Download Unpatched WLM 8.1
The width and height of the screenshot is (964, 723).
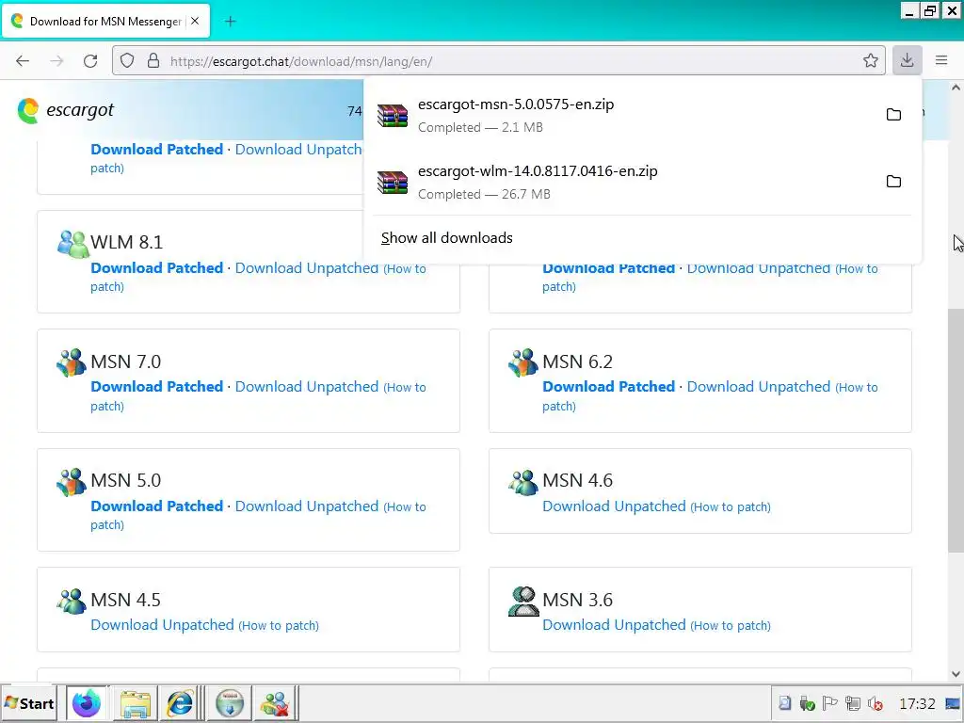pyautogui.click(x=307, y=268)
